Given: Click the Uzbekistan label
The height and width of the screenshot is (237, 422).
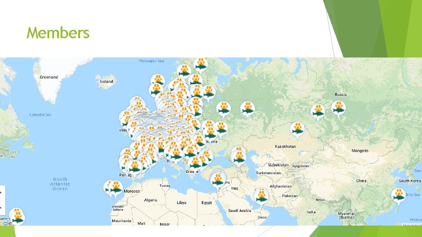Looking at the screenshot, I should [x=278, y=165].
